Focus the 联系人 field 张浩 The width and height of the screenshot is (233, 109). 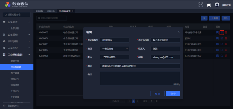point(165,49)
